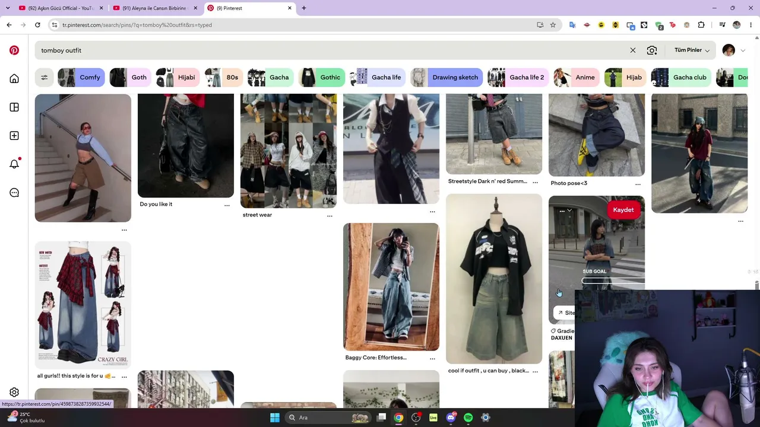
Task: Open the Google Translate extension
Action: coord(572,25)
